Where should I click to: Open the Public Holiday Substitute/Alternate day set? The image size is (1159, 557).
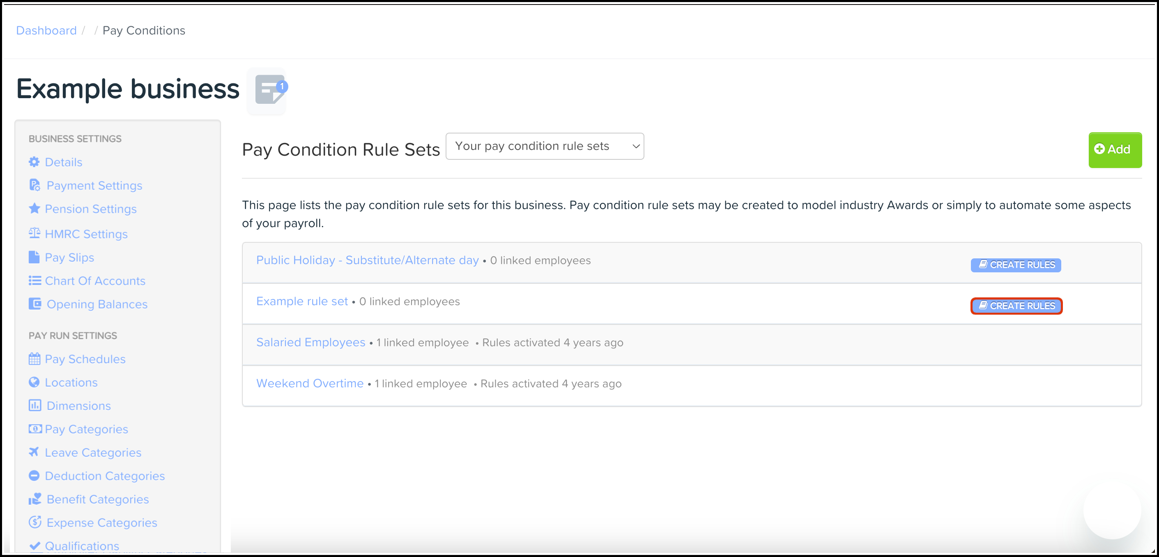(x=367, y=260)
